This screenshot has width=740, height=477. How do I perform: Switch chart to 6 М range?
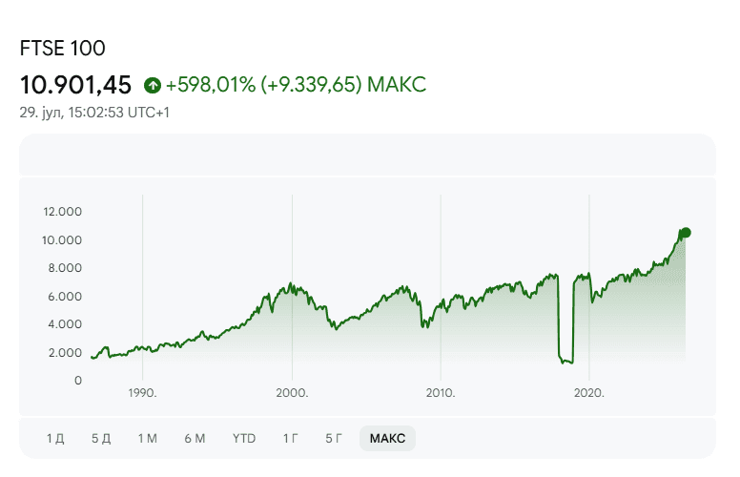195,438
